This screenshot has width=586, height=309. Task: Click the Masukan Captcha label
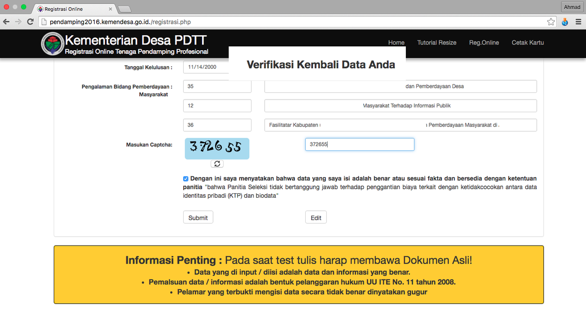[x=149, y=144]
